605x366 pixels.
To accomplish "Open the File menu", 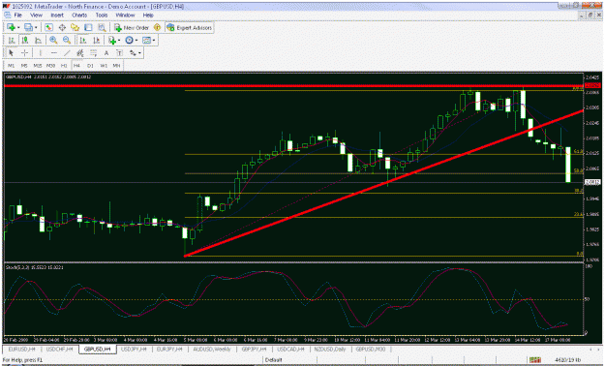I will pos(17,15).
